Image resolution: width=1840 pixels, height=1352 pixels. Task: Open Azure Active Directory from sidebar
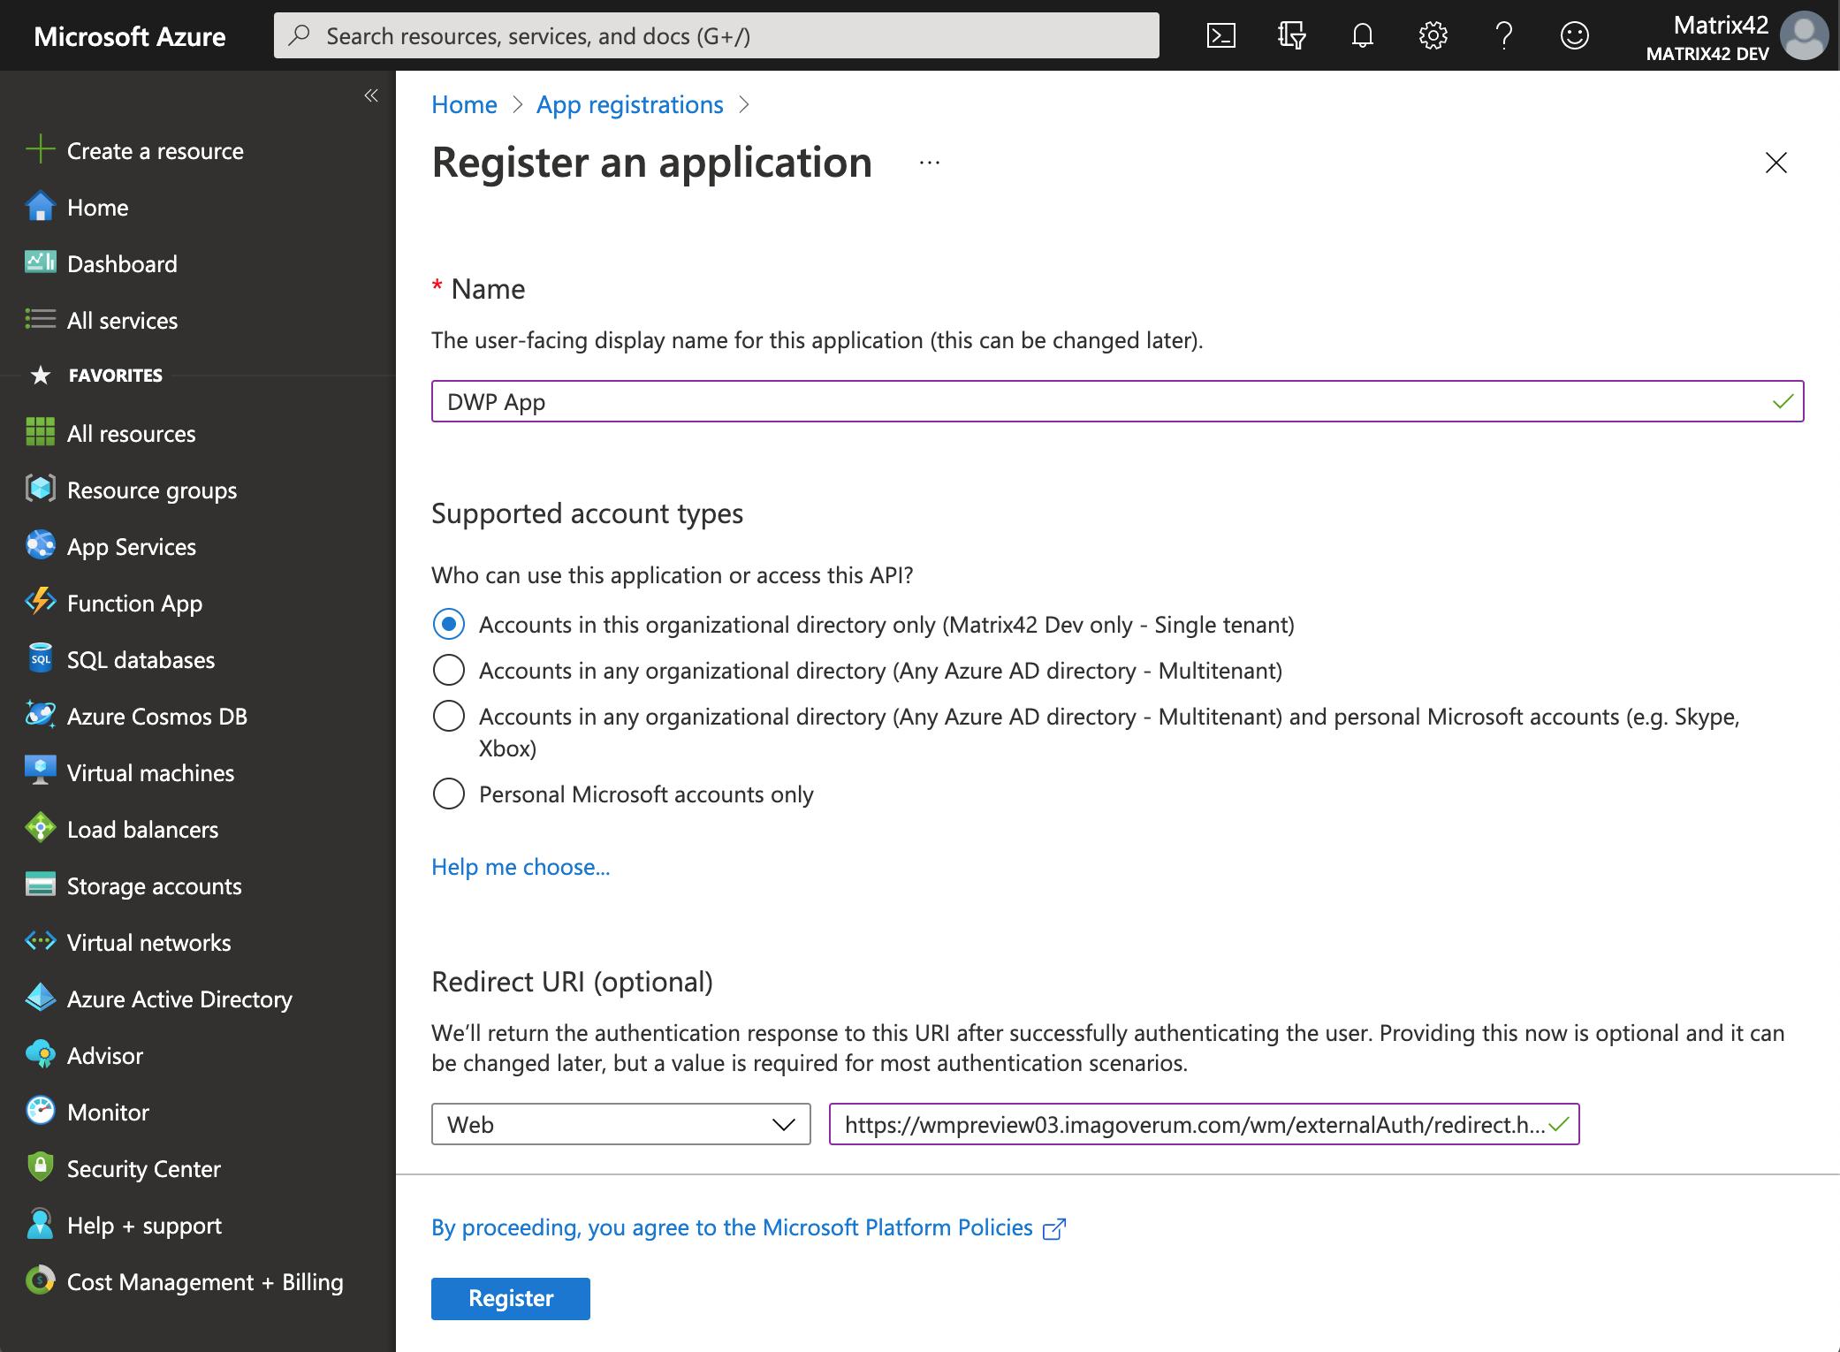point(179,999)
